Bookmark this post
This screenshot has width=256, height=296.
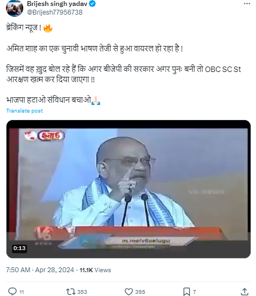187,292
